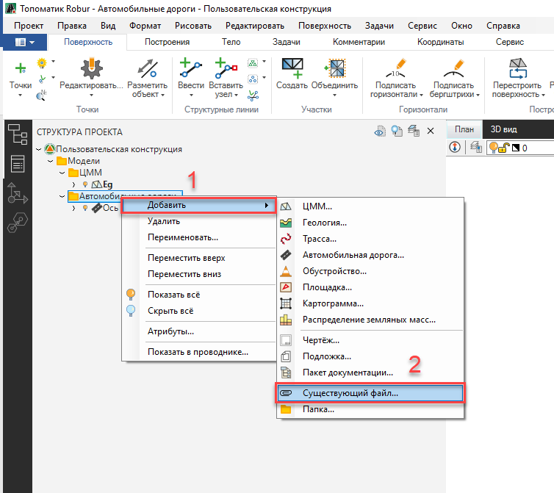Viewport: 554px width, 493px height.
Task: Click Перестроить поверхность tool
Action: click(x=517, y=68)
